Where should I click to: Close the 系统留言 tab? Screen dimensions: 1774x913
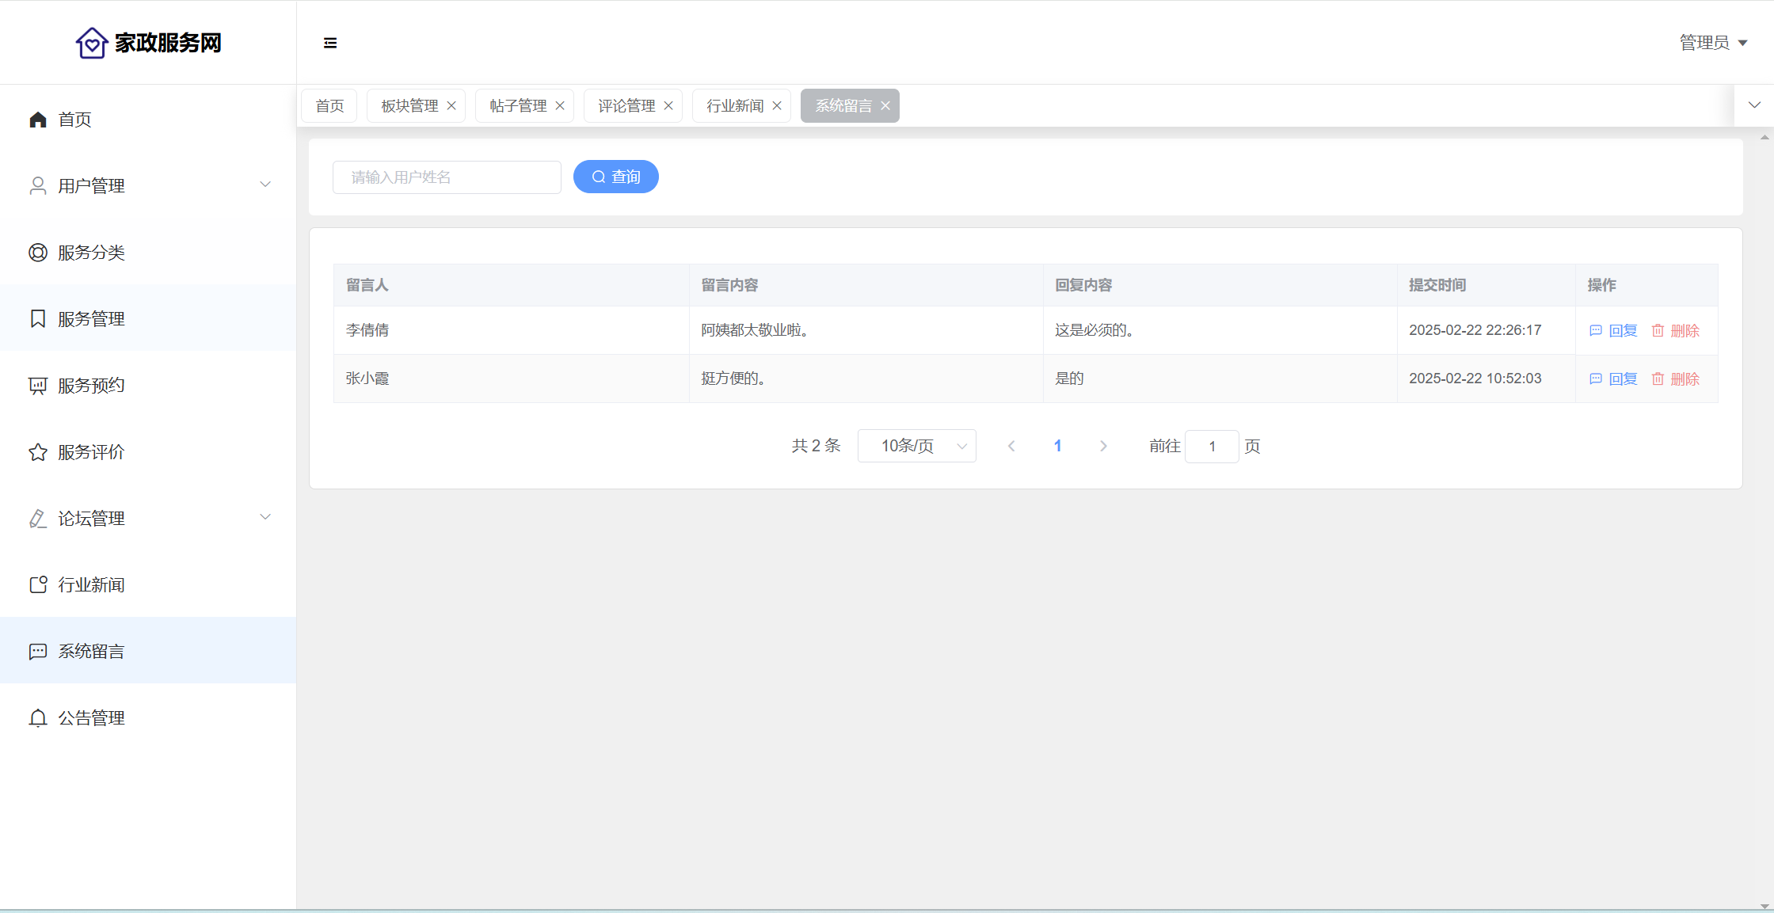pyautogui.click(x=885, y=106)
